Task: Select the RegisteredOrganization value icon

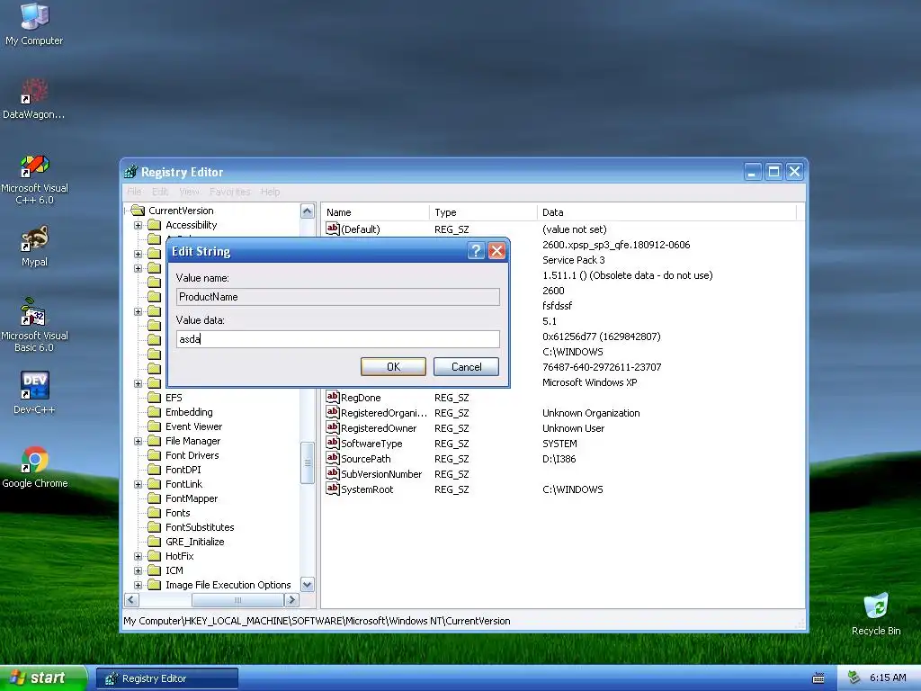Action: point(333,412)
